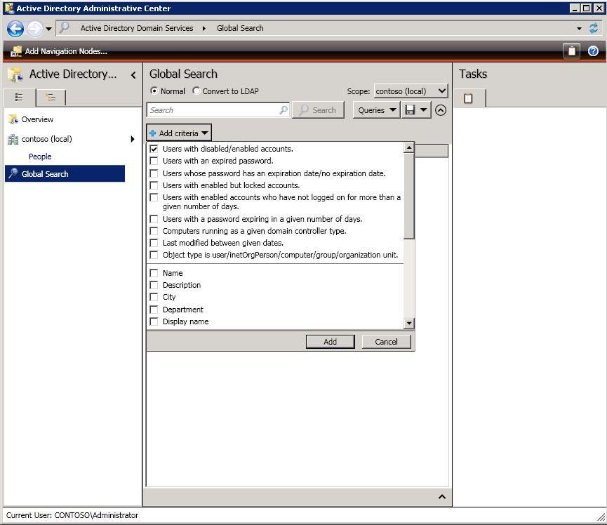607x525 pixels.
Task: Open the save query dropdown arrow
Action: click(424, 110)
